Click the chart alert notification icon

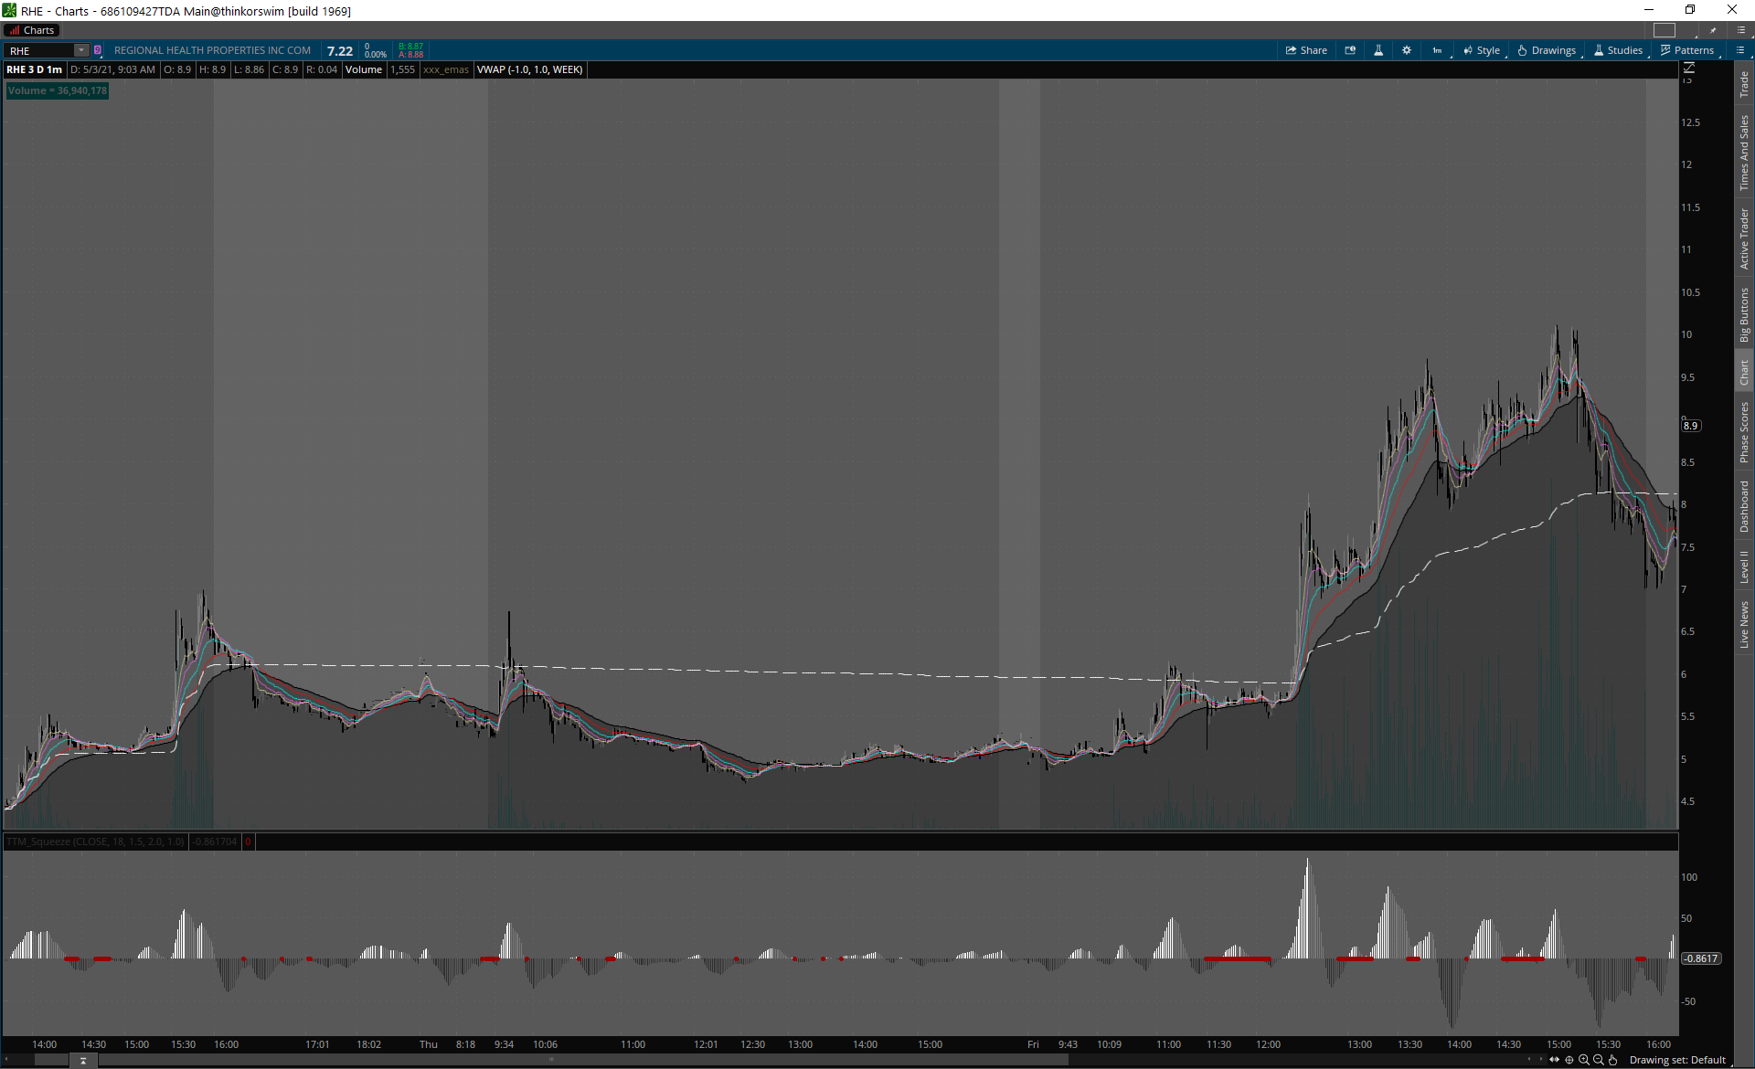(x=1350, y=50)
